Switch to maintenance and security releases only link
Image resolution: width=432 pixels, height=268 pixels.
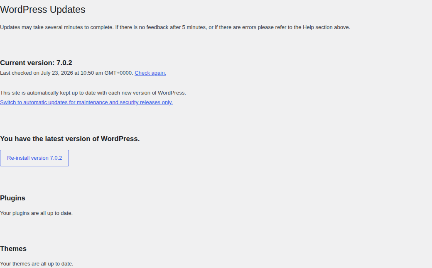86,102
